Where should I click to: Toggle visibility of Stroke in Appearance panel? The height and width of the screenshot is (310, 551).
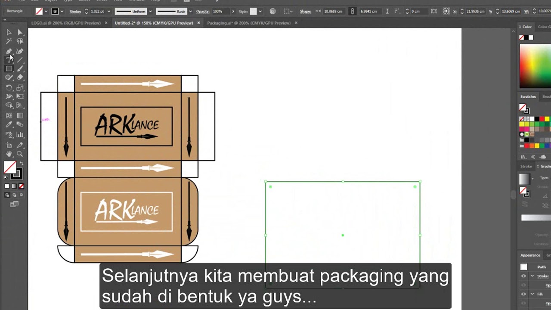pos(523,276)
